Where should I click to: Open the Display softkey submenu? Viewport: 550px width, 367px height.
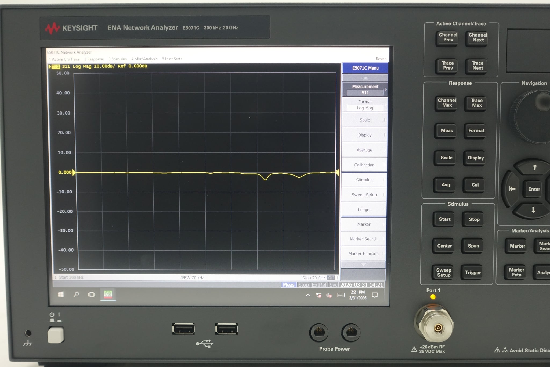tap(365, 135)
